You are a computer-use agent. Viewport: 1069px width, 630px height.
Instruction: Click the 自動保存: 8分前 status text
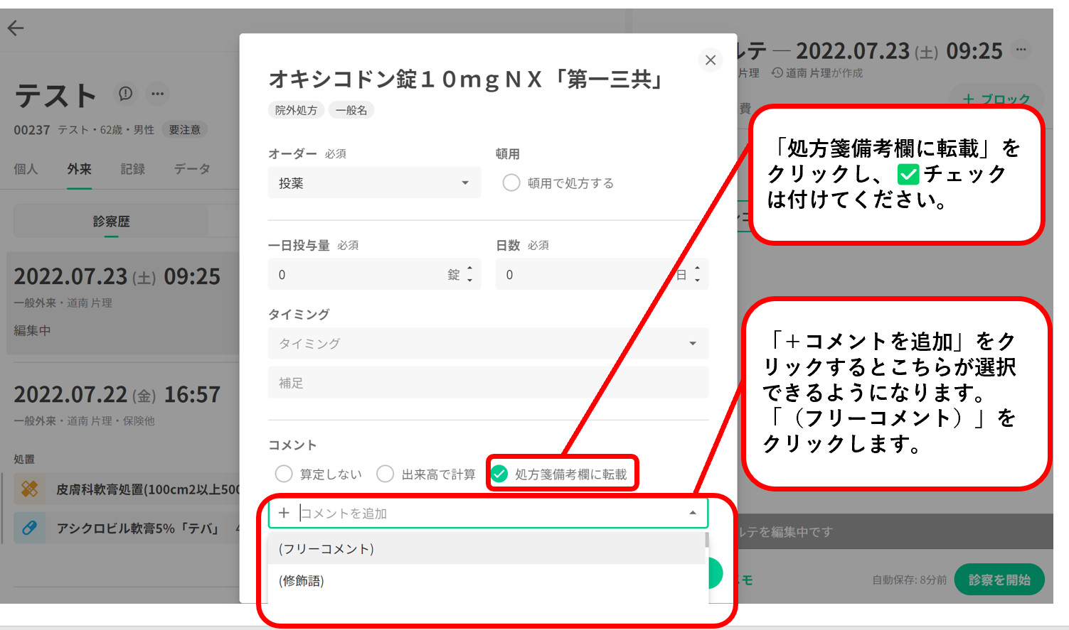point(910,580)
